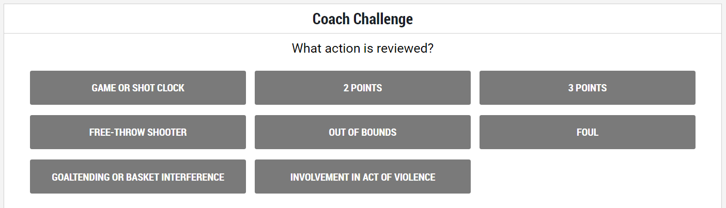
Task: Choose Out of Bounds review
Action: [363, 132]
